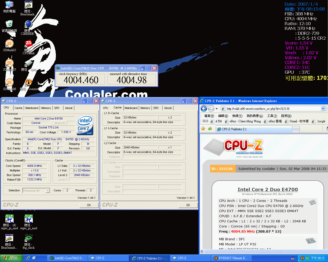Click the motherboard image beside MB Brand
Viewport: 328px width, 262px height.
coord(311,241)
